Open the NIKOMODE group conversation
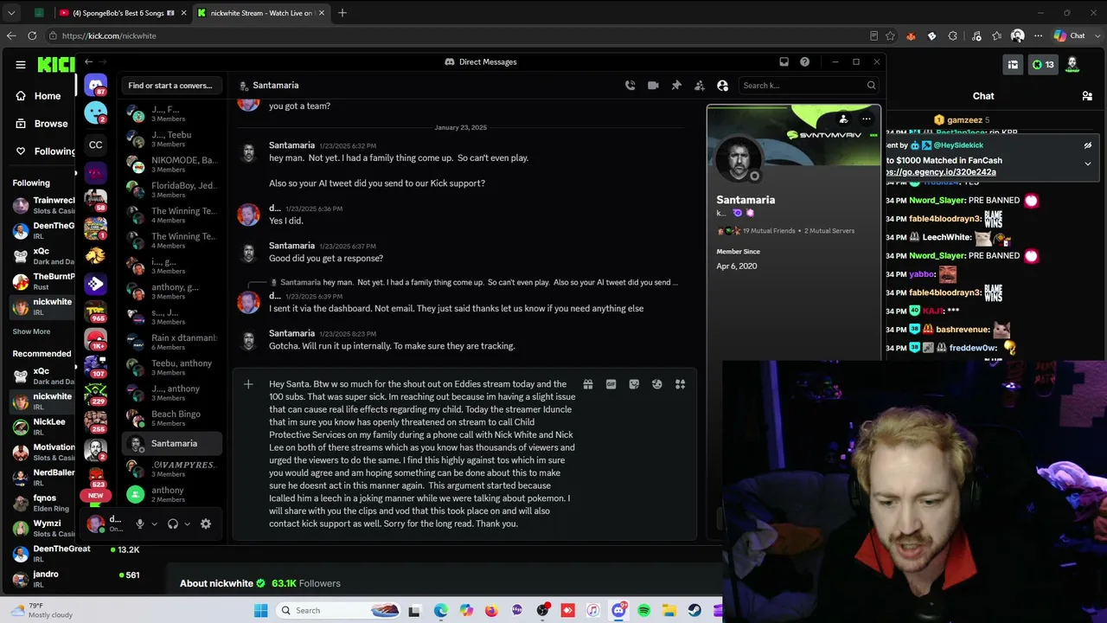The height and width of the screenshot is (623, 1107). coord(172,164)
